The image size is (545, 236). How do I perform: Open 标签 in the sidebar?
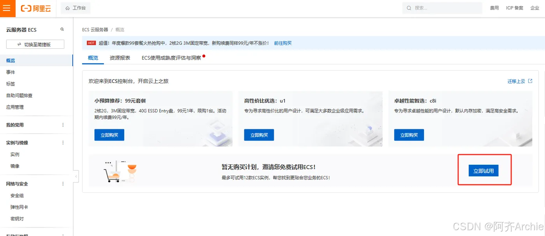point(11,84)
